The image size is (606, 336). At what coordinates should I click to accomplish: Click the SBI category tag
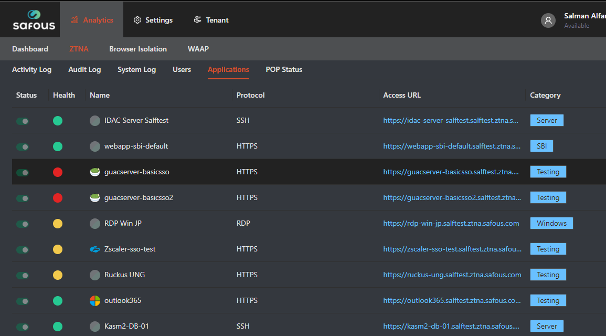coord(541,146)
